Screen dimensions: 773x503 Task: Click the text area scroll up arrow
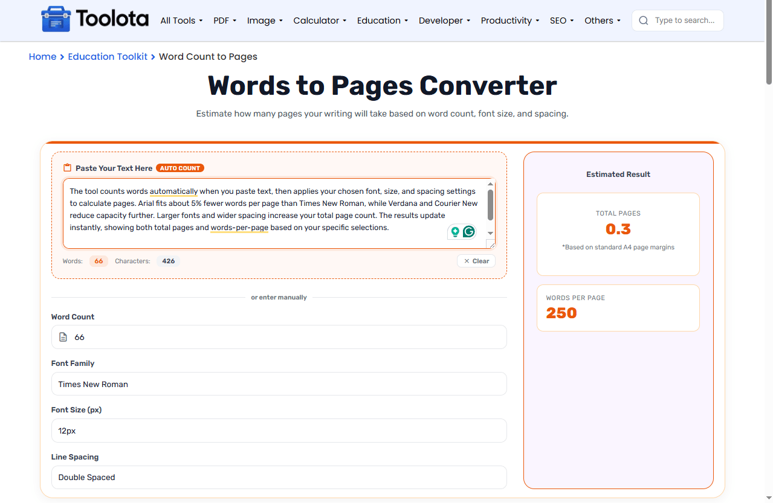click(491, 184)
